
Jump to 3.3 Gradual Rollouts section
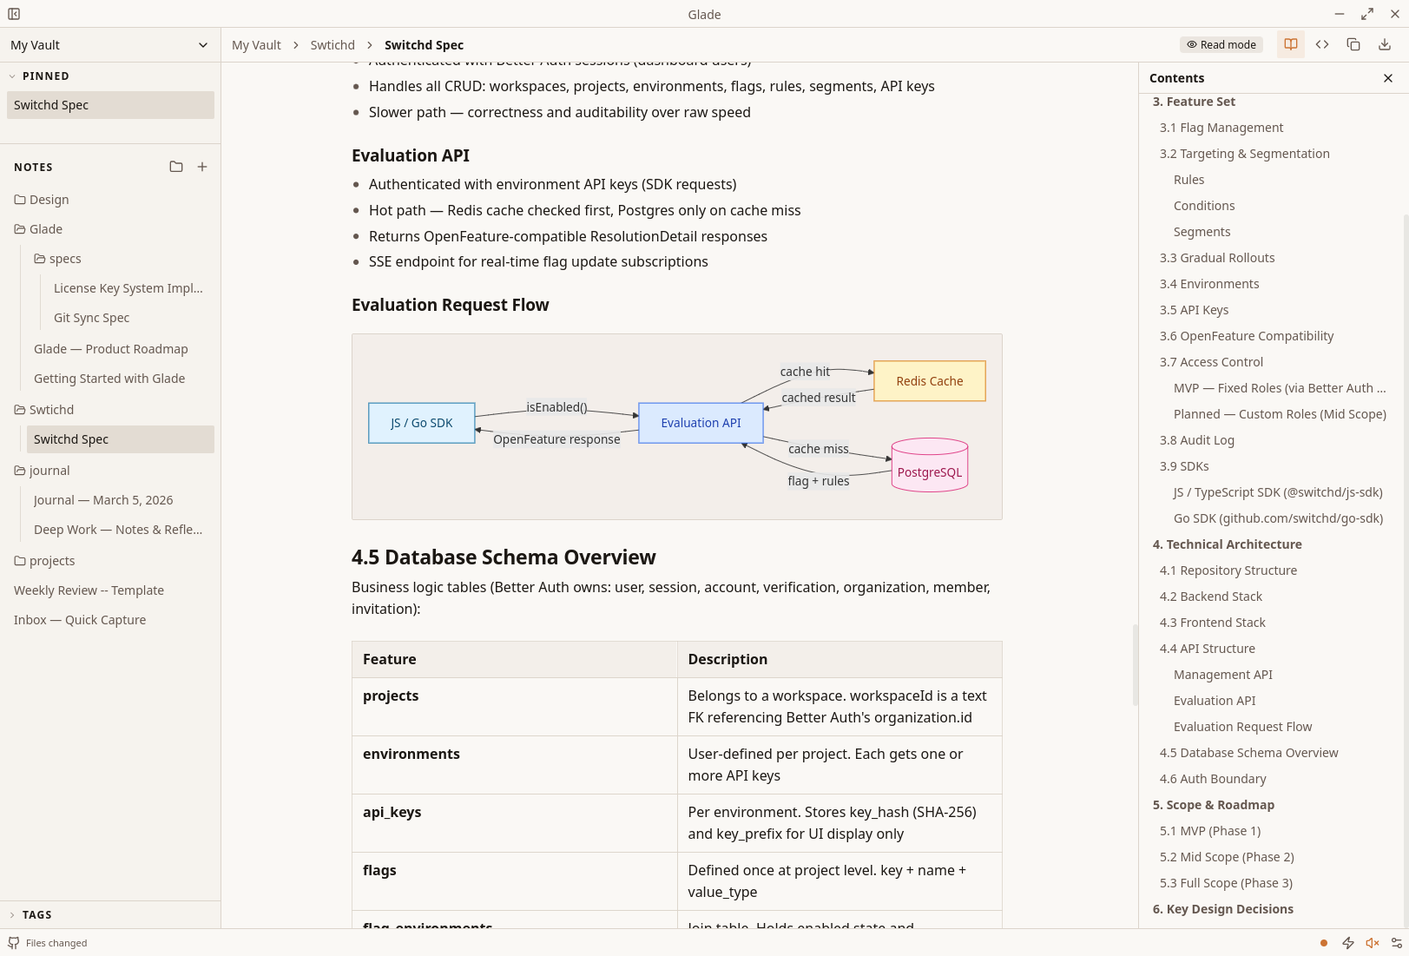1217,258
